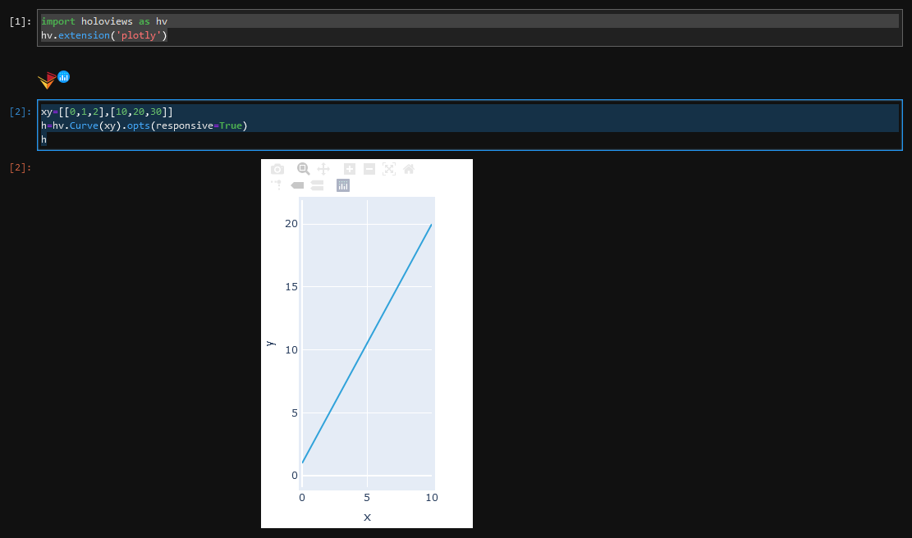The width and height of the screenshot is (912, 538).
Task: Select the orange [2]: output prompt
Action: 21,167
